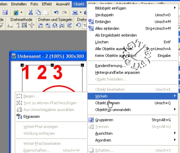The height and width of the screenshot is (153, 180).
Task: Open the dropdown arrow beside the scanner icon
Action: point(80,12)
